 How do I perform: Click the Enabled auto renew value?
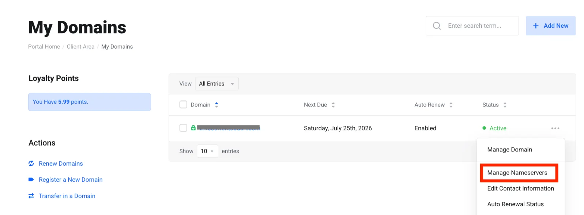tap(425, 128)
